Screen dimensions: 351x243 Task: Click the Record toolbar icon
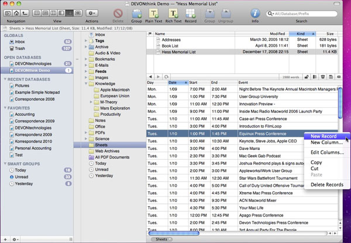pyautogui.click(x=191, y=12)
